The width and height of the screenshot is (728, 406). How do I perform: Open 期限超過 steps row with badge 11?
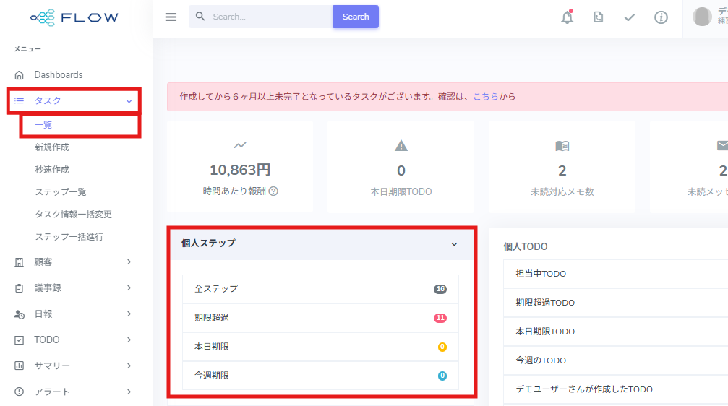[x=320, y=318]
